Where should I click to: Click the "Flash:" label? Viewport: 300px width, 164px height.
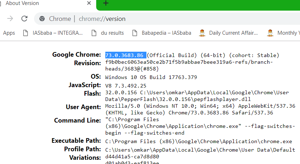93,94
